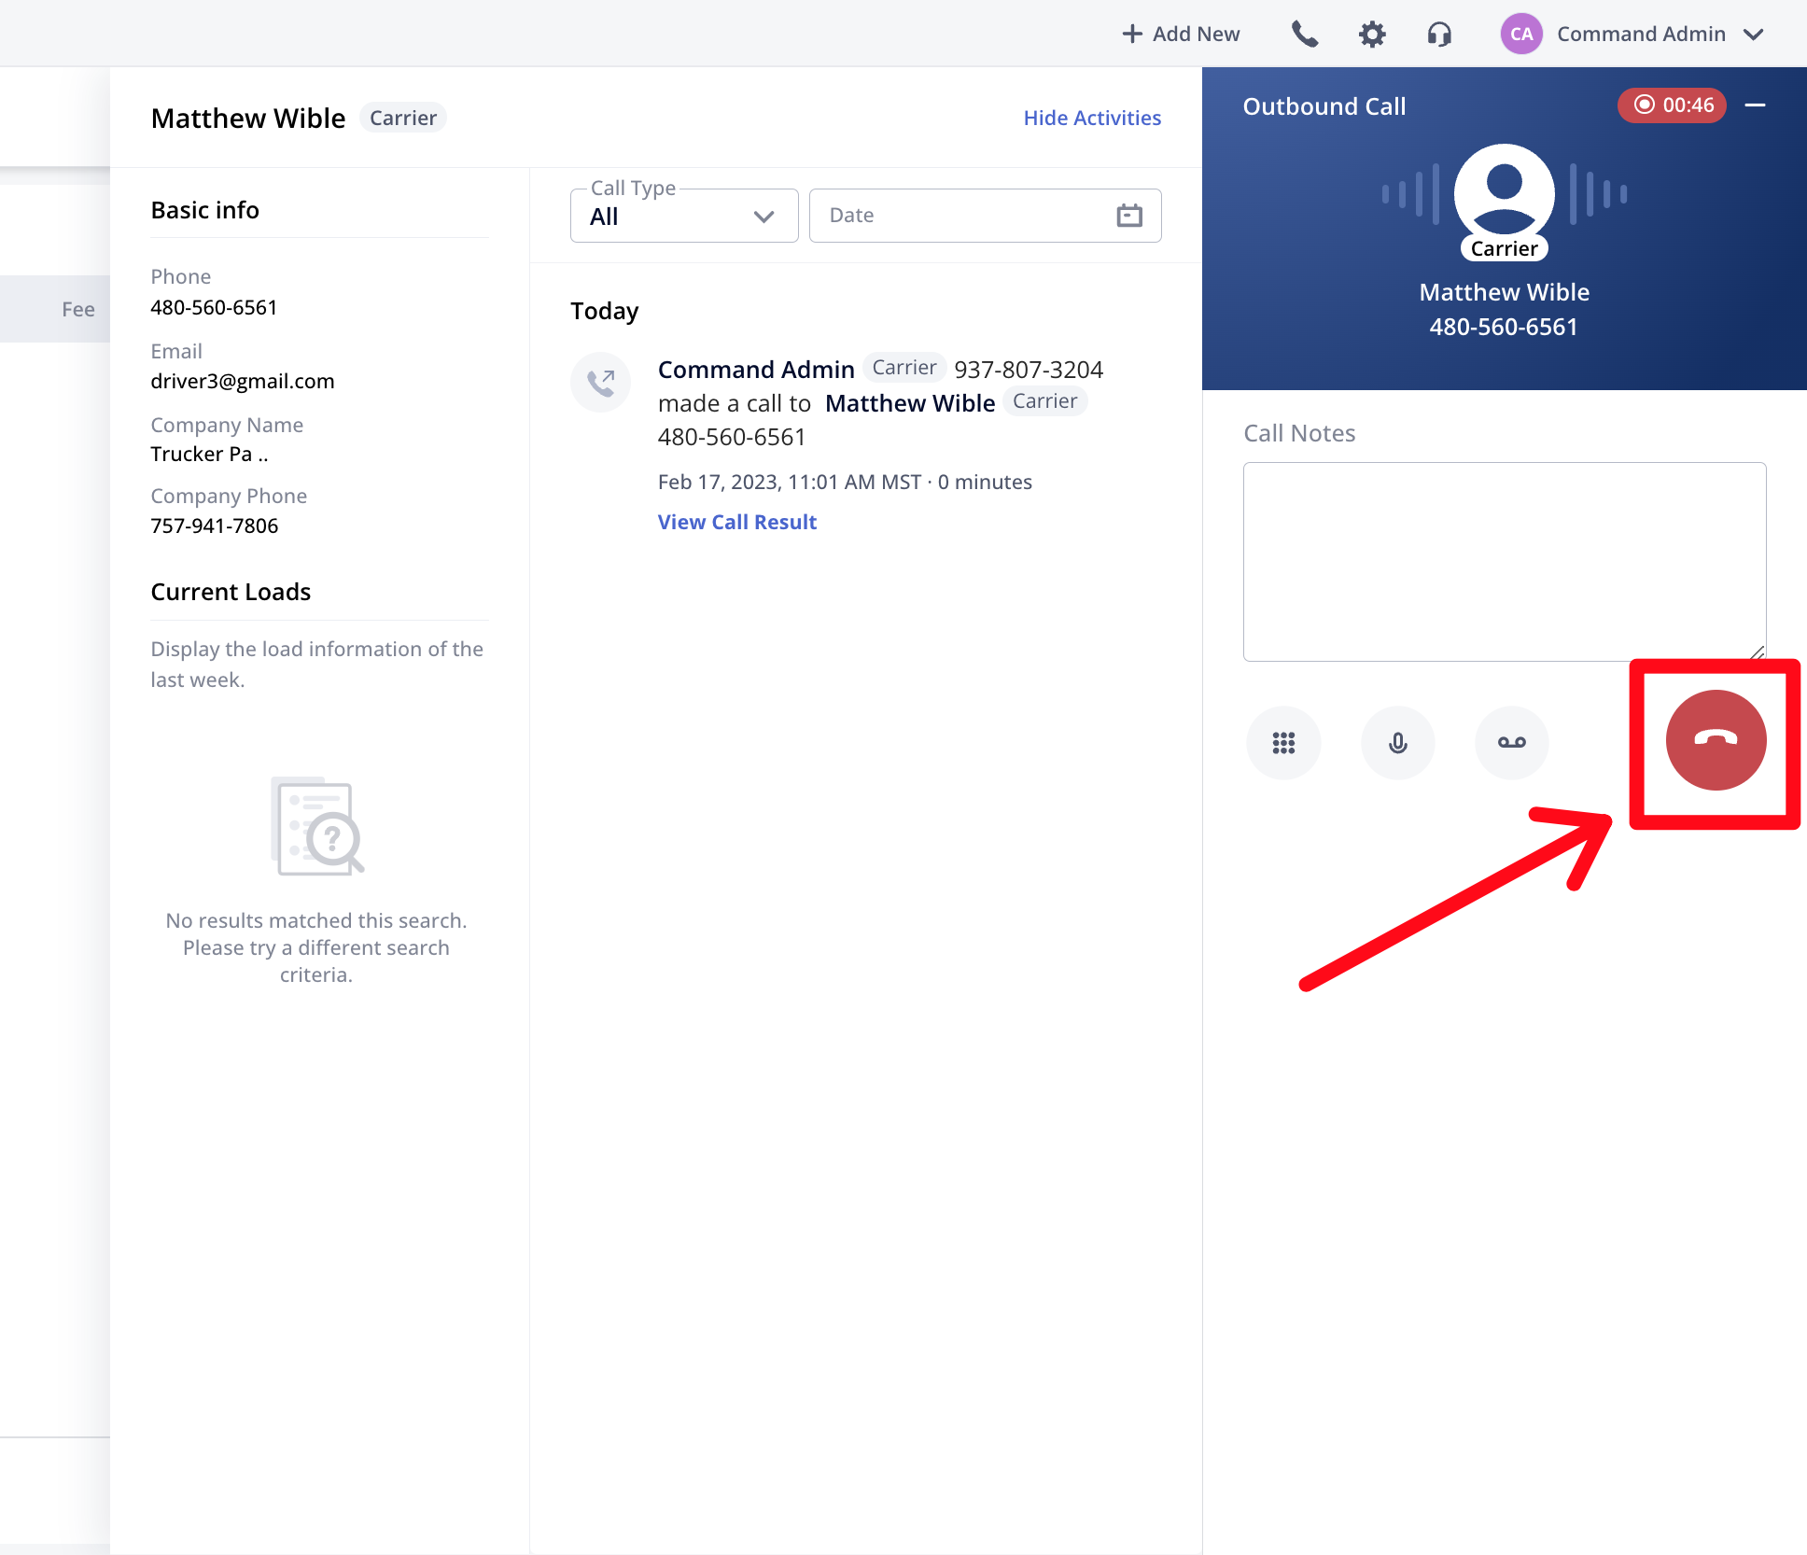Viewport: 1807px width, 1555px height.
Task: Click company phone 757-941-7806
Action: point(215,525)
